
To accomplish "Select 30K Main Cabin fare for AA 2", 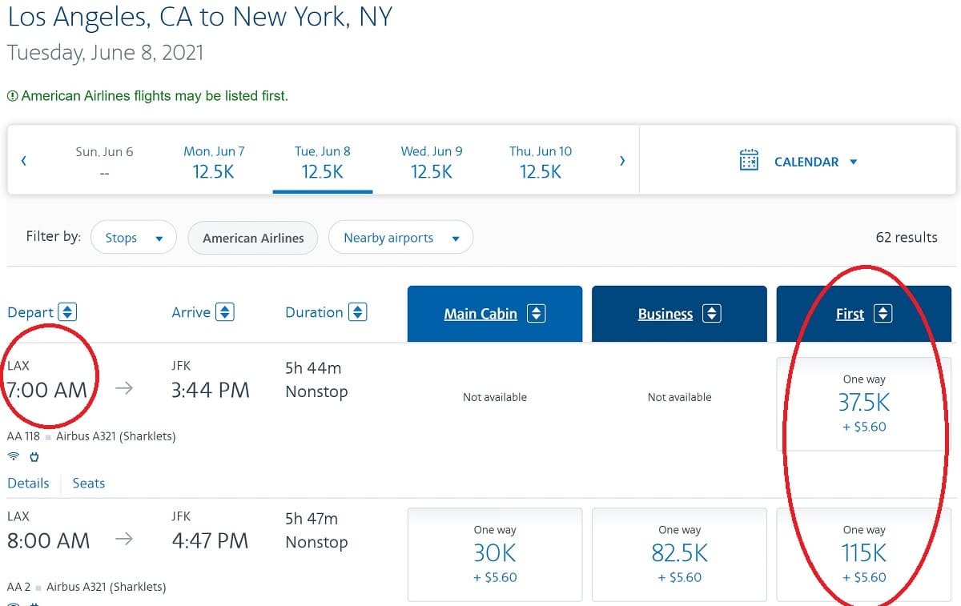I will coord(495,554).
